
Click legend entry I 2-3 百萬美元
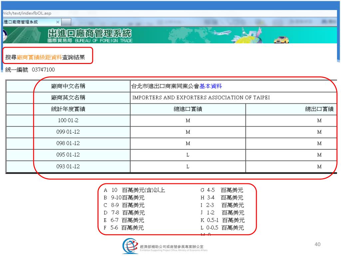(222, 205)
